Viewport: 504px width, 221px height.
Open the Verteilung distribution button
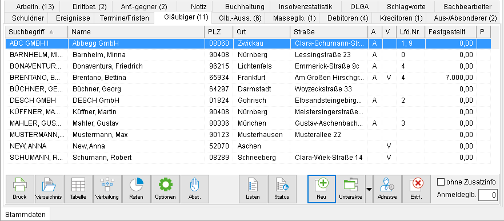[107, 189]
